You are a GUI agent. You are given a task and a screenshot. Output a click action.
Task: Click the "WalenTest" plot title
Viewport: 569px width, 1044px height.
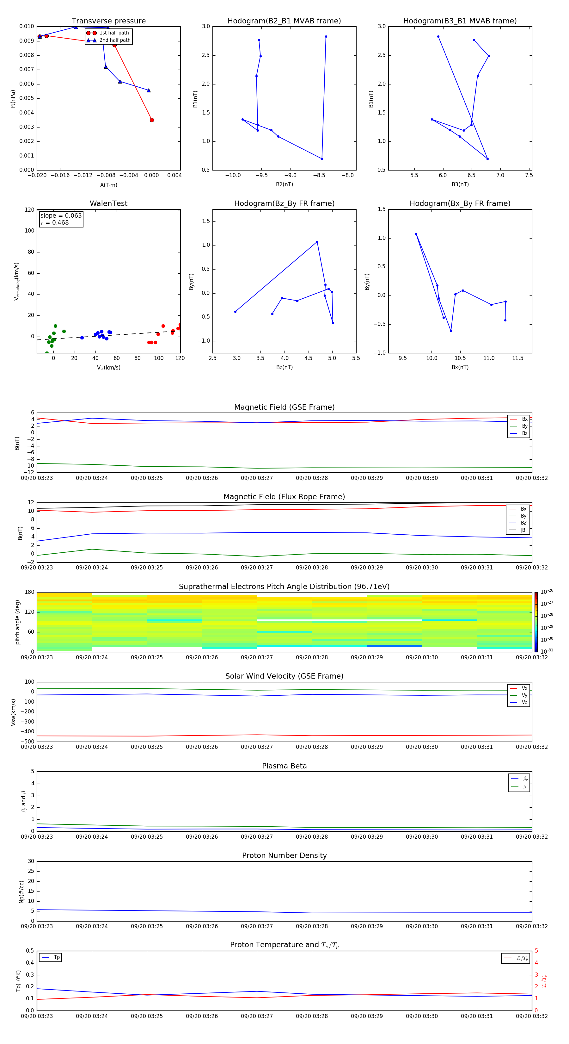108,203
